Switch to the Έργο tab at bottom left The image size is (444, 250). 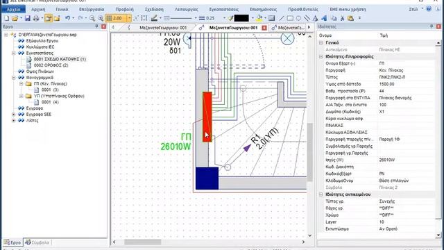click(12, 242)
